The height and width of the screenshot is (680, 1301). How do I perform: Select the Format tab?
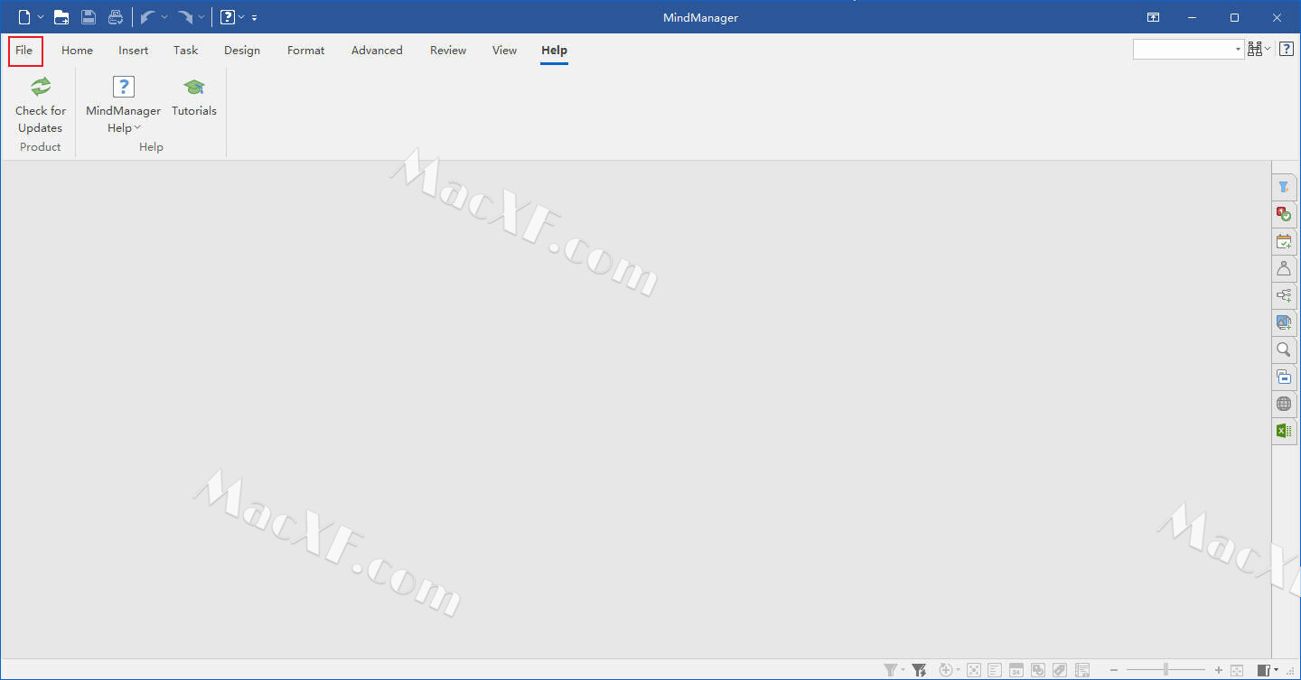point(305,50)
